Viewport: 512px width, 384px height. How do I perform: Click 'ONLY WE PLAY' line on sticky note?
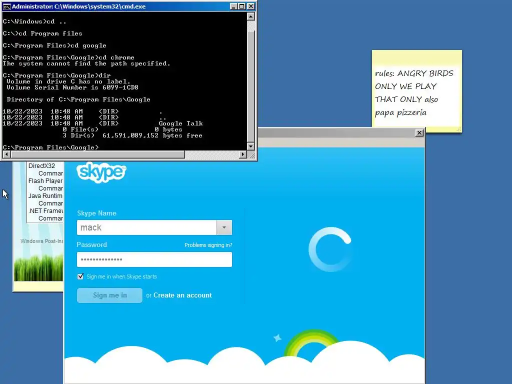[x=405, y=86]
